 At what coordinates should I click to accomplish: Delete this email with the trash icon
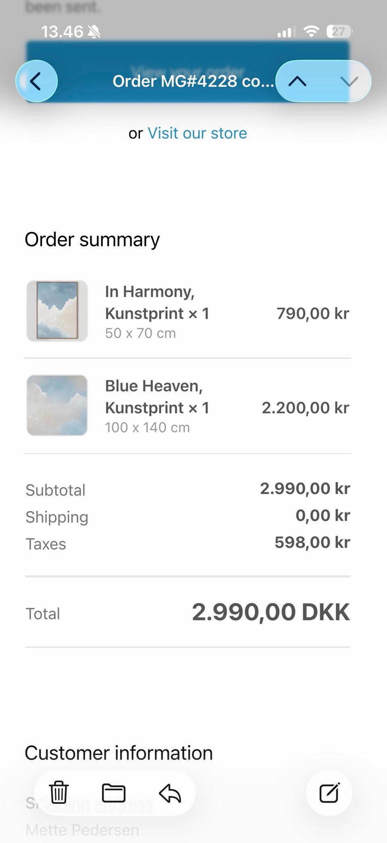[x=59, y=793]
